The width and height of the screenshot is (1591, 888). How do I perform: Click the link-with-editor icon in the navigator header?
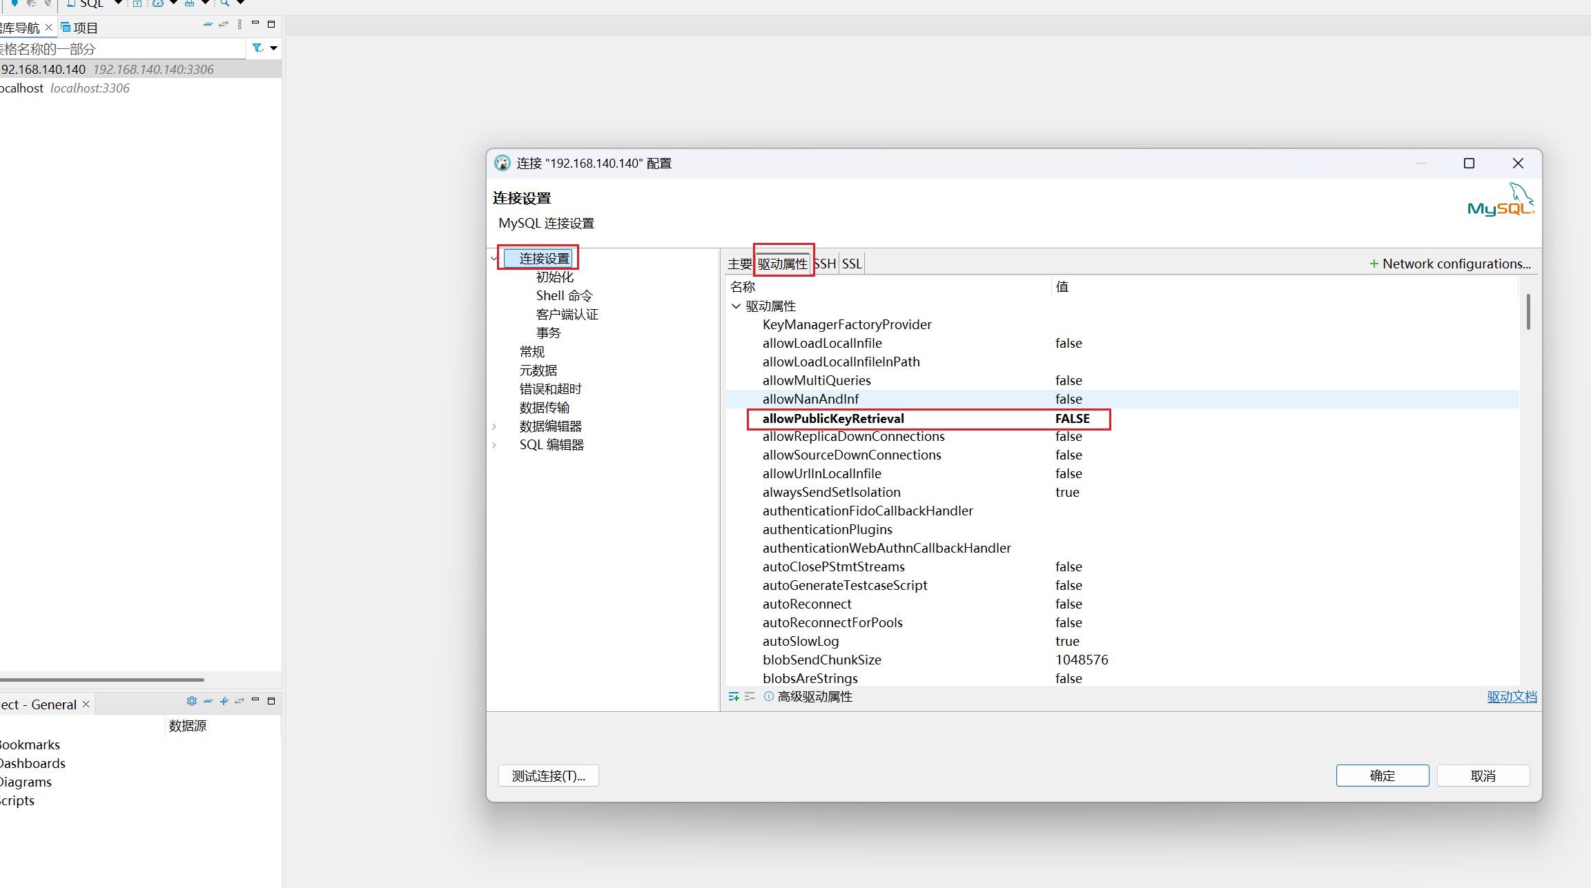click(x=223, y=24)
